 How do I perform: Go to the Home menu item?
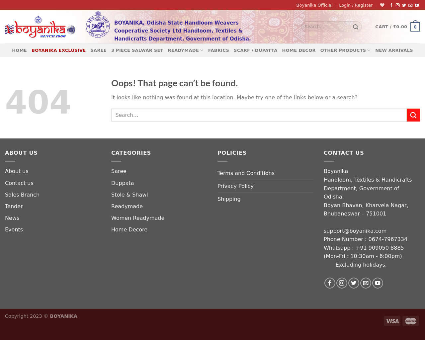[x=19, y=50]
